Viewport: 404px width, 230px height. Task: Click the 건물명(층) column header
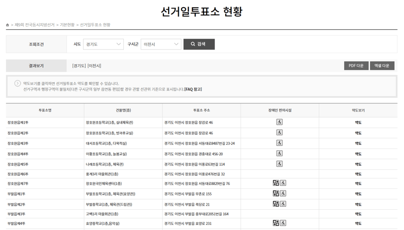[123, 110]
